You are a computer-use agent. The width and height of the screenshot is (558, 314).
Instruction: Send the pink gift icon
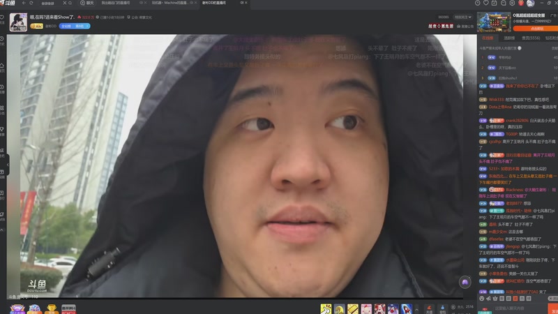coord(366,308)
